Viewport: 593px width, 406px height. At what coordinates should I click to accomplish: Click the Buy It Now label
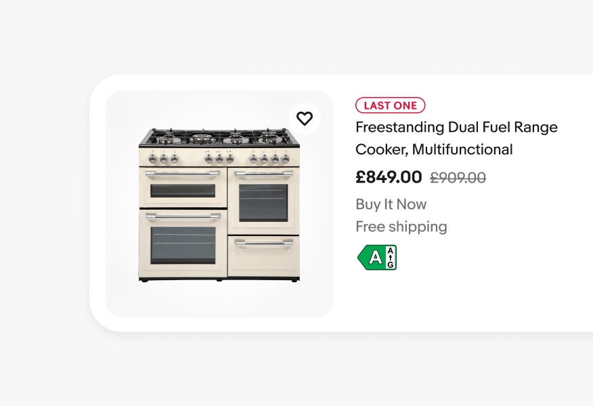tap(391, 204)
